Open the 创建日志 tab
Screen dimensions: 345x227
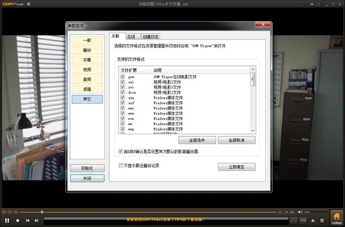(151, 37)
